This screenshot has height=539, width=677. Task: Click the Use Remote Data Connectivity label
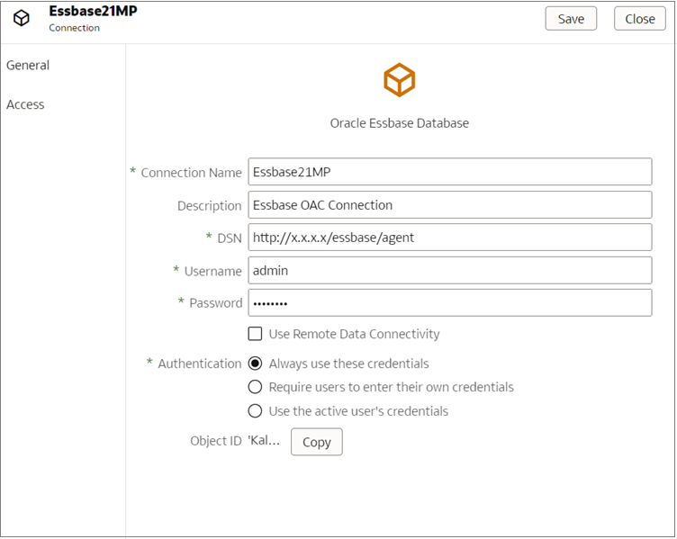point(354,334)
